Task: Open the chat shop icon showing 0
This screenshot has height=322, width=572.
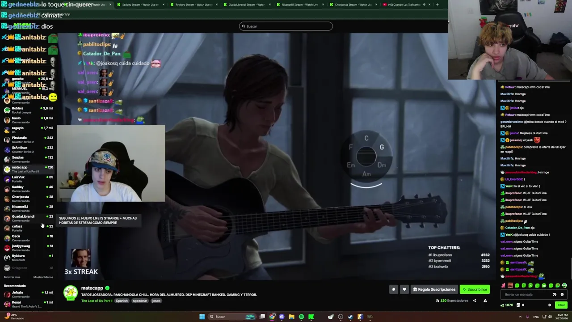Action: [520, 305]
